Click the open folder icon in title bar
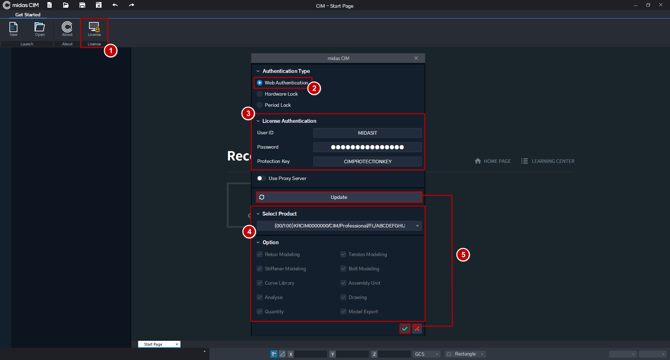The height and width of the screenshot is (360, 670). click(66, 5)
